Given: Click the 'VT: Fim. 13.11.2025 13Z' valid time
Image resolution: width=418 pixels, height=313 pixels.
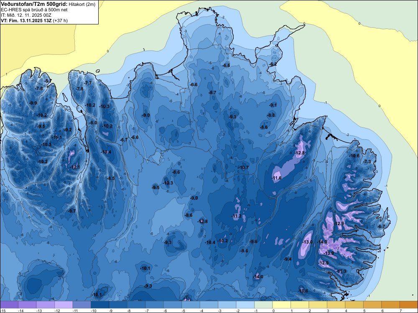Looking at the screenshot, I should coord(26,21).
